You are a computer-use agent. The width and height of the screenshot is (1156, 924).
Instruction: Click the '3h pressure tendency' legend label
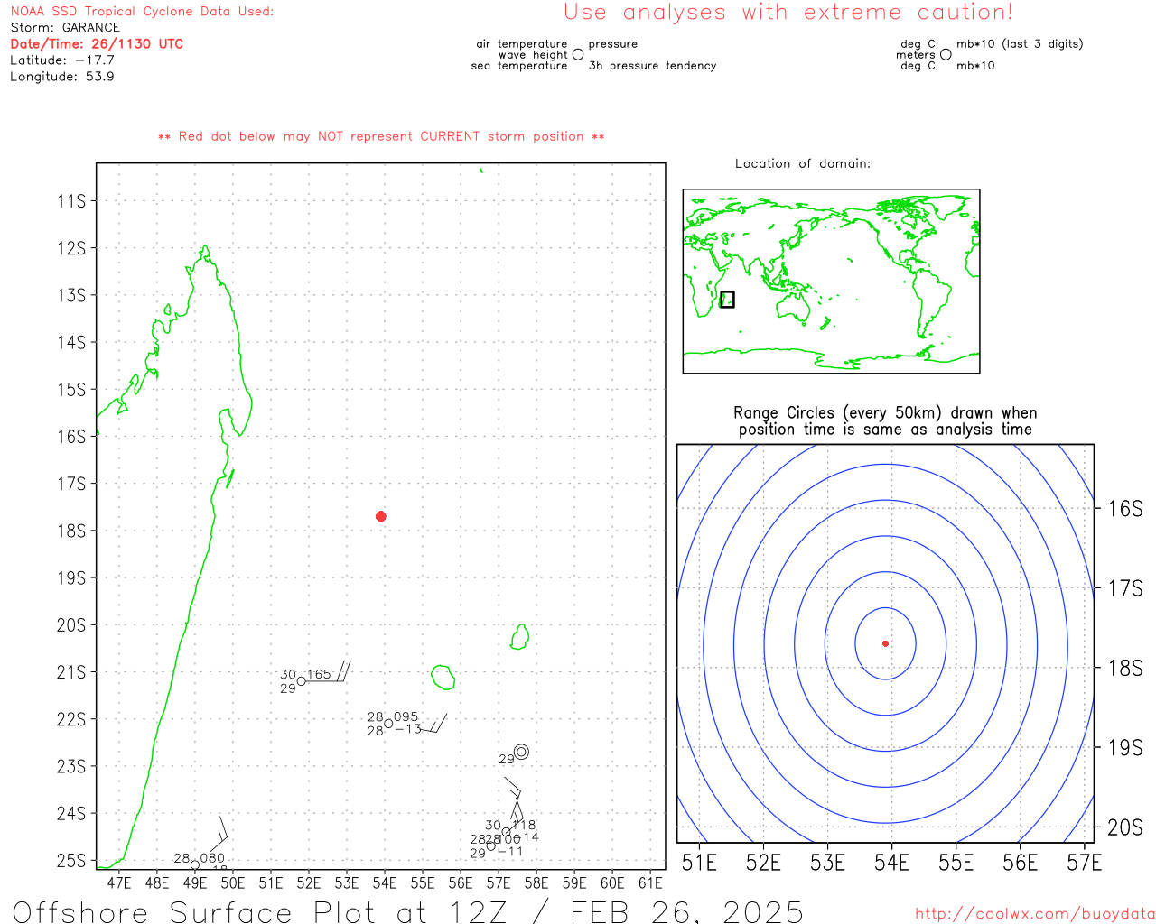(x=652, y=66)
